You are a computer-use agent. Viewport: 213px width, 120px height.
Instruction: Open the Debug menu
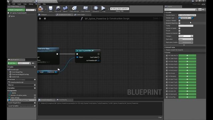pos(31,4)
